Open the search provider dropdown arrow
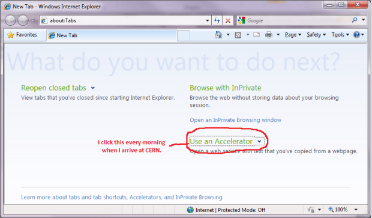Screen dimensions: 372x218 click(x=364, y=20)
